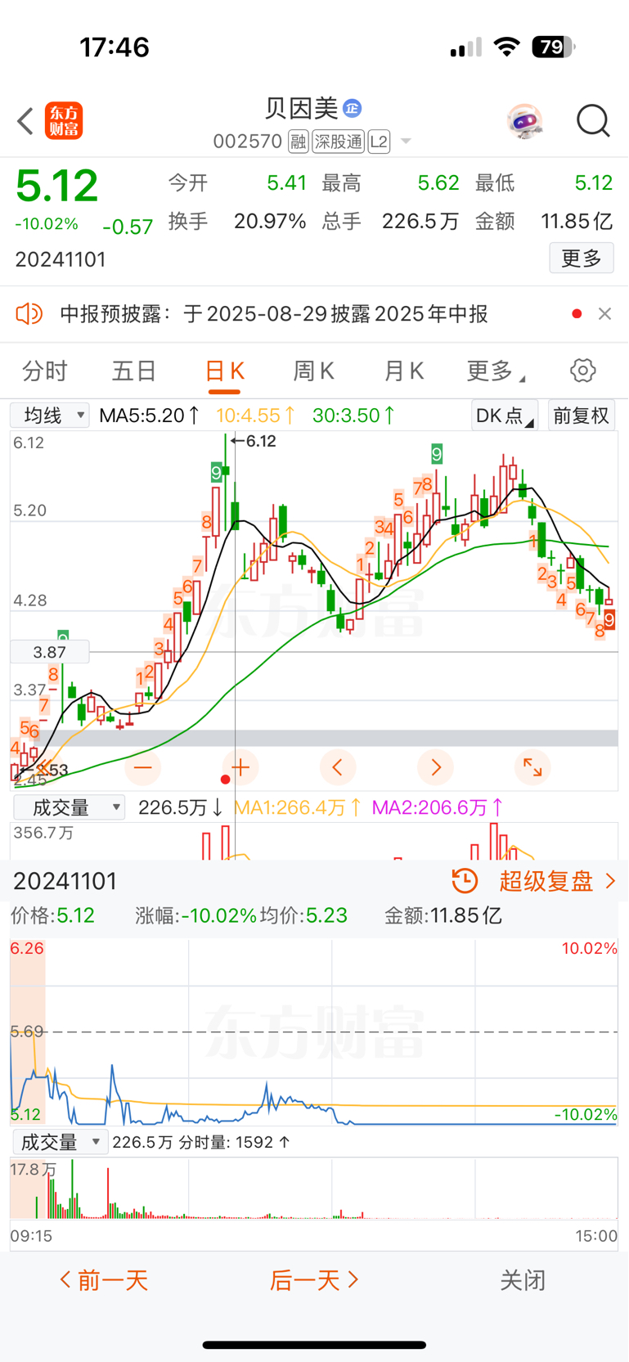
Task: Open the 成交量 dropdown under intraday chart
Action: point(61,1142)
